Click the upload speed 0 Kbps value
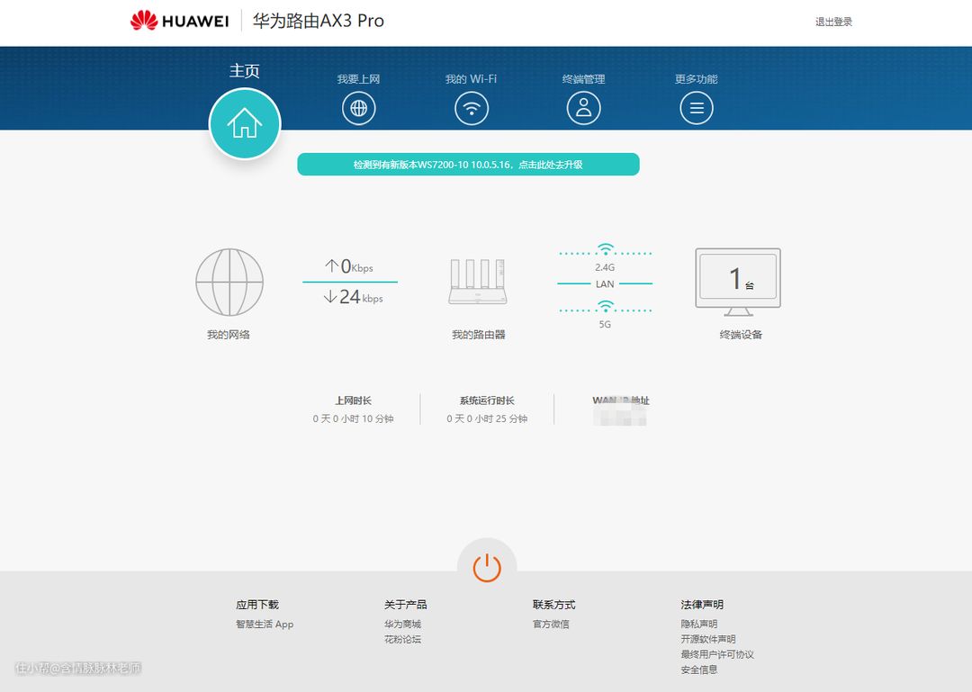Viewport: 972px width, 692px height. [349, 266]
